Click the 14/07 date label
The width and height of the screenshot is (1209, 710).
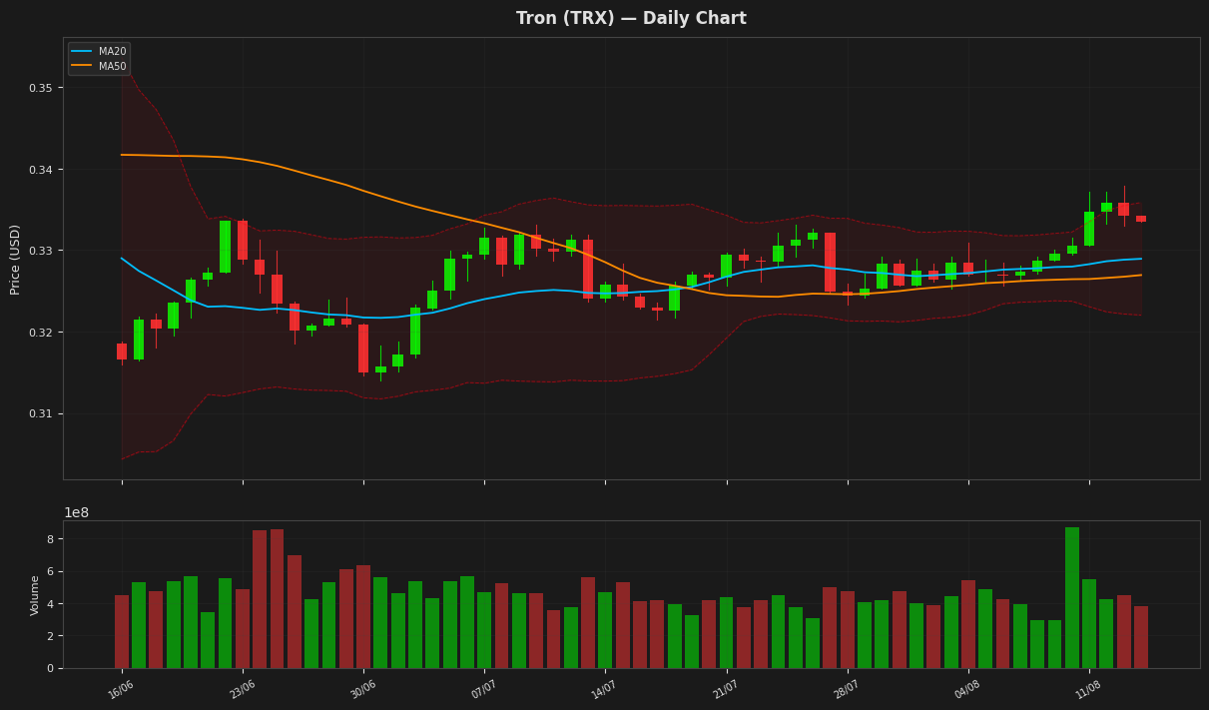point(606,689)
